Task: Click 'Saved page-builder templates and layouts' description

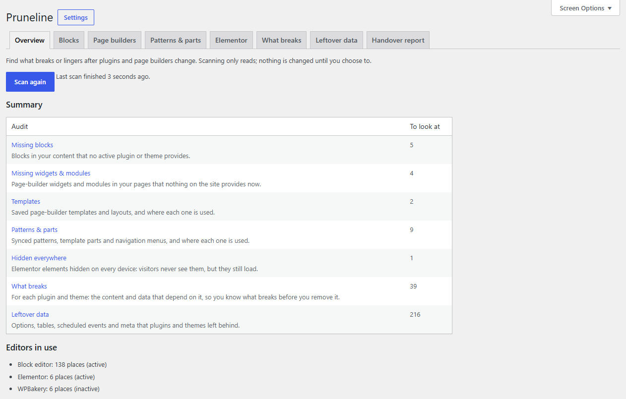Action: (113, 212)
